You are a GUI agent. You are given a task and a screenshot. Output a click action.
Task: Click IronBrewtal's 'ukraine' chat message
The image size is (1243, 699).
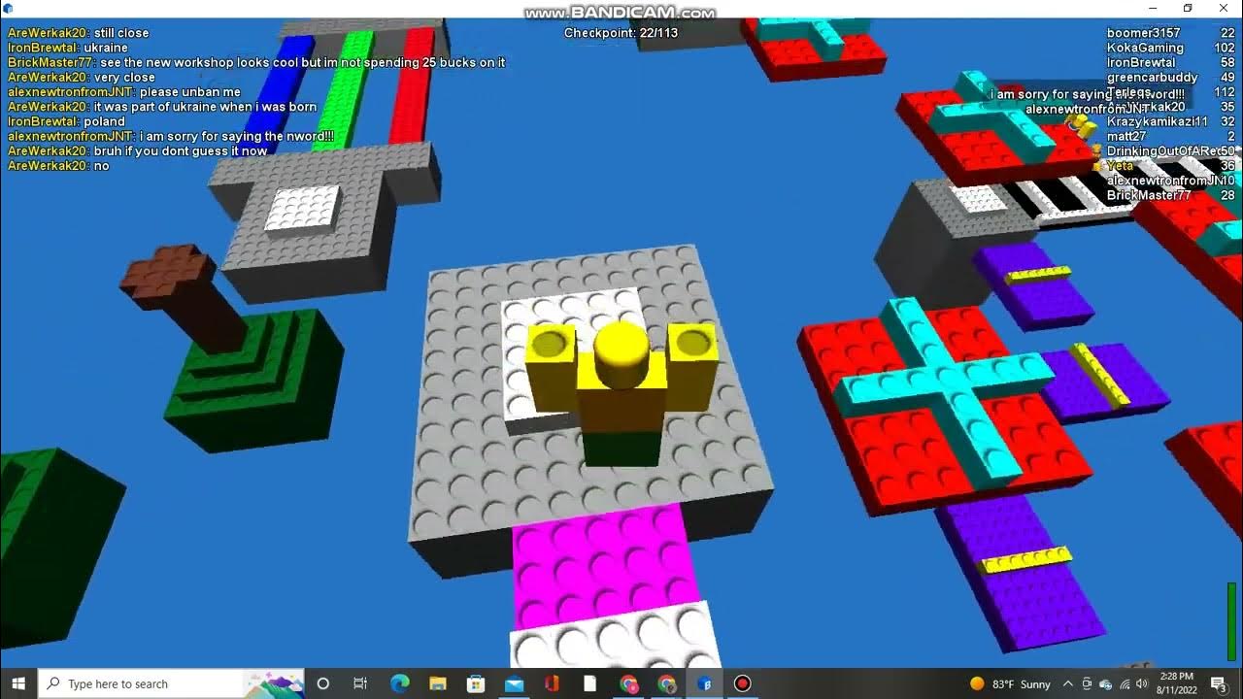click(x=106, y=48)
